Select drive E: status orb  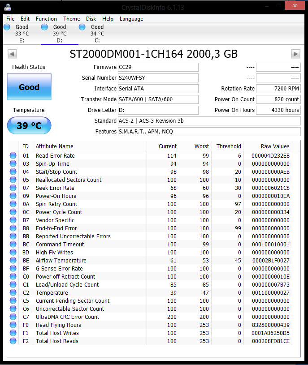coord(7,27)
